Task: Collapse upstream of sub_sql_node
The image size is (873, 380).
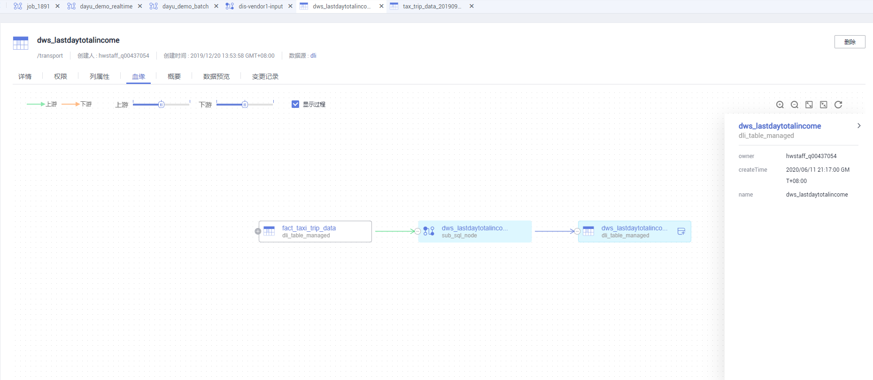Action: (x=417, y=231)
